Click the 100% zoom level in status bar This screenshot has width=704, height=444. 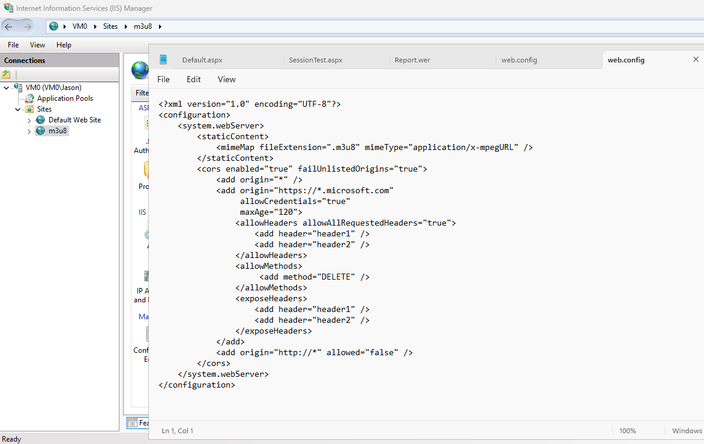click(x=627, y=431)
